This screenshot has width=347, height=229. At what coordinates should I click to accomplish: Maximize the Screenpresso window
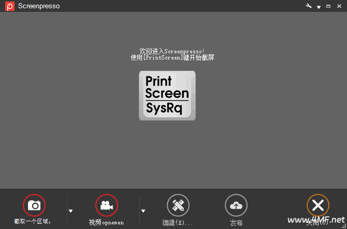328,6
